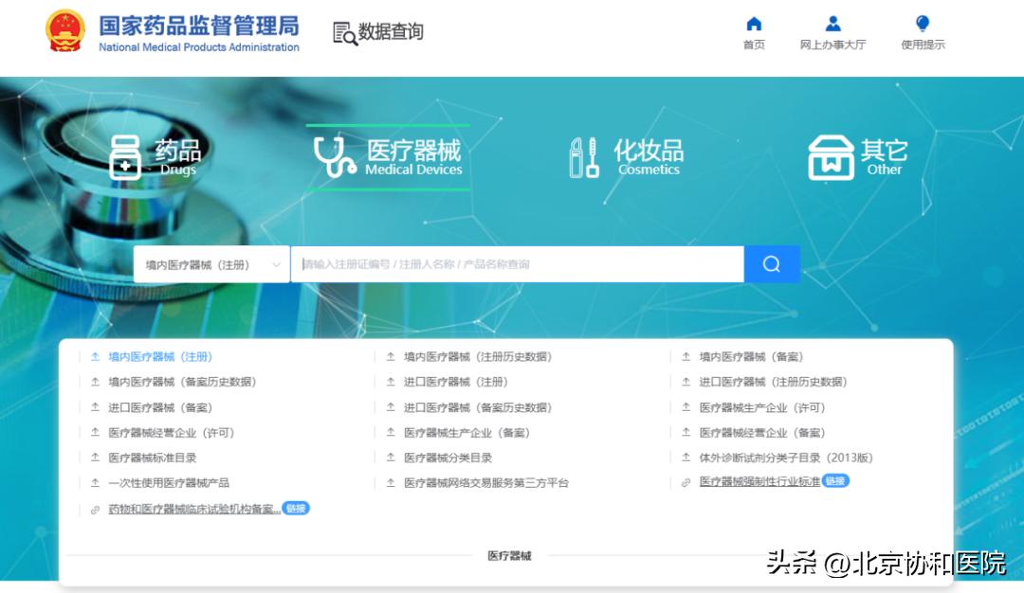Open 体外诊断试剂分类子目录（2013版）

784,457
